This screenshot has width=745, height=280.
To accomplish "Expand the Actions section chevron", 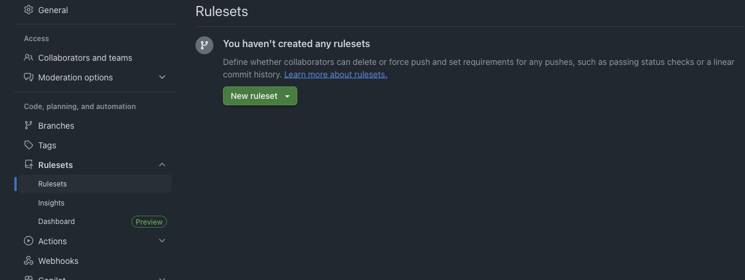I will [x=162, y=241].
